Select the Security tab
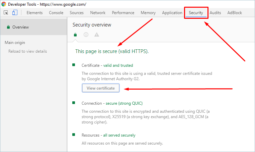Image resolution: width=255 pixels, height=152 pixels. (196, 13)
